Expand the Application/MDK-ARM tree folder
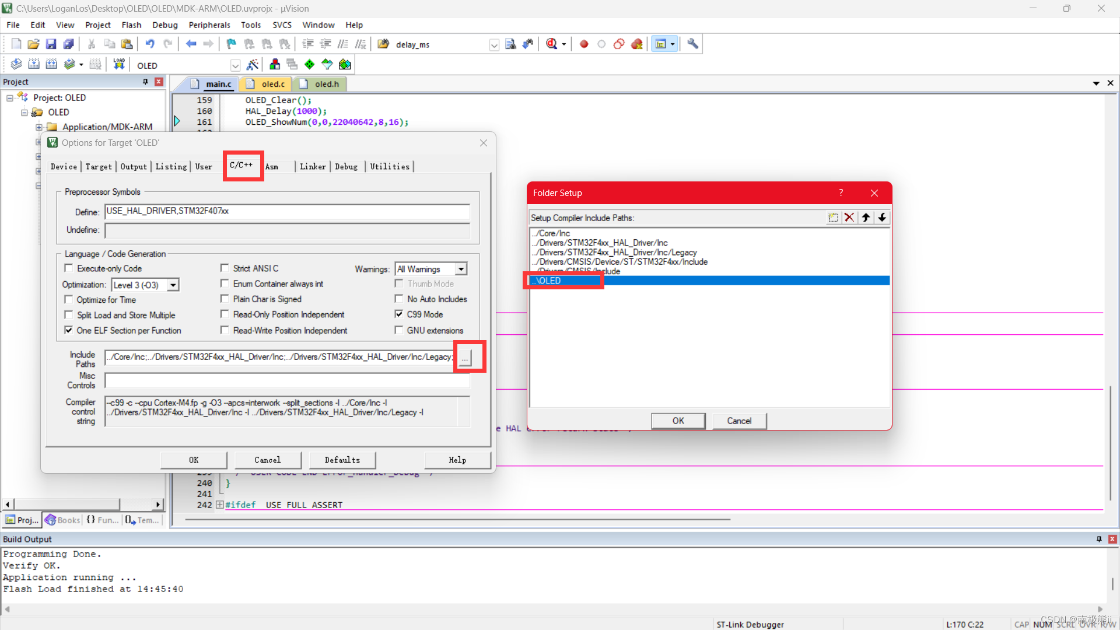 38,127
